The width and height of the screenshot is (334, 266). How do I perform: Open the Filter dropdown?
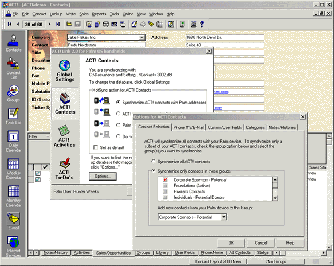[48, 136]
